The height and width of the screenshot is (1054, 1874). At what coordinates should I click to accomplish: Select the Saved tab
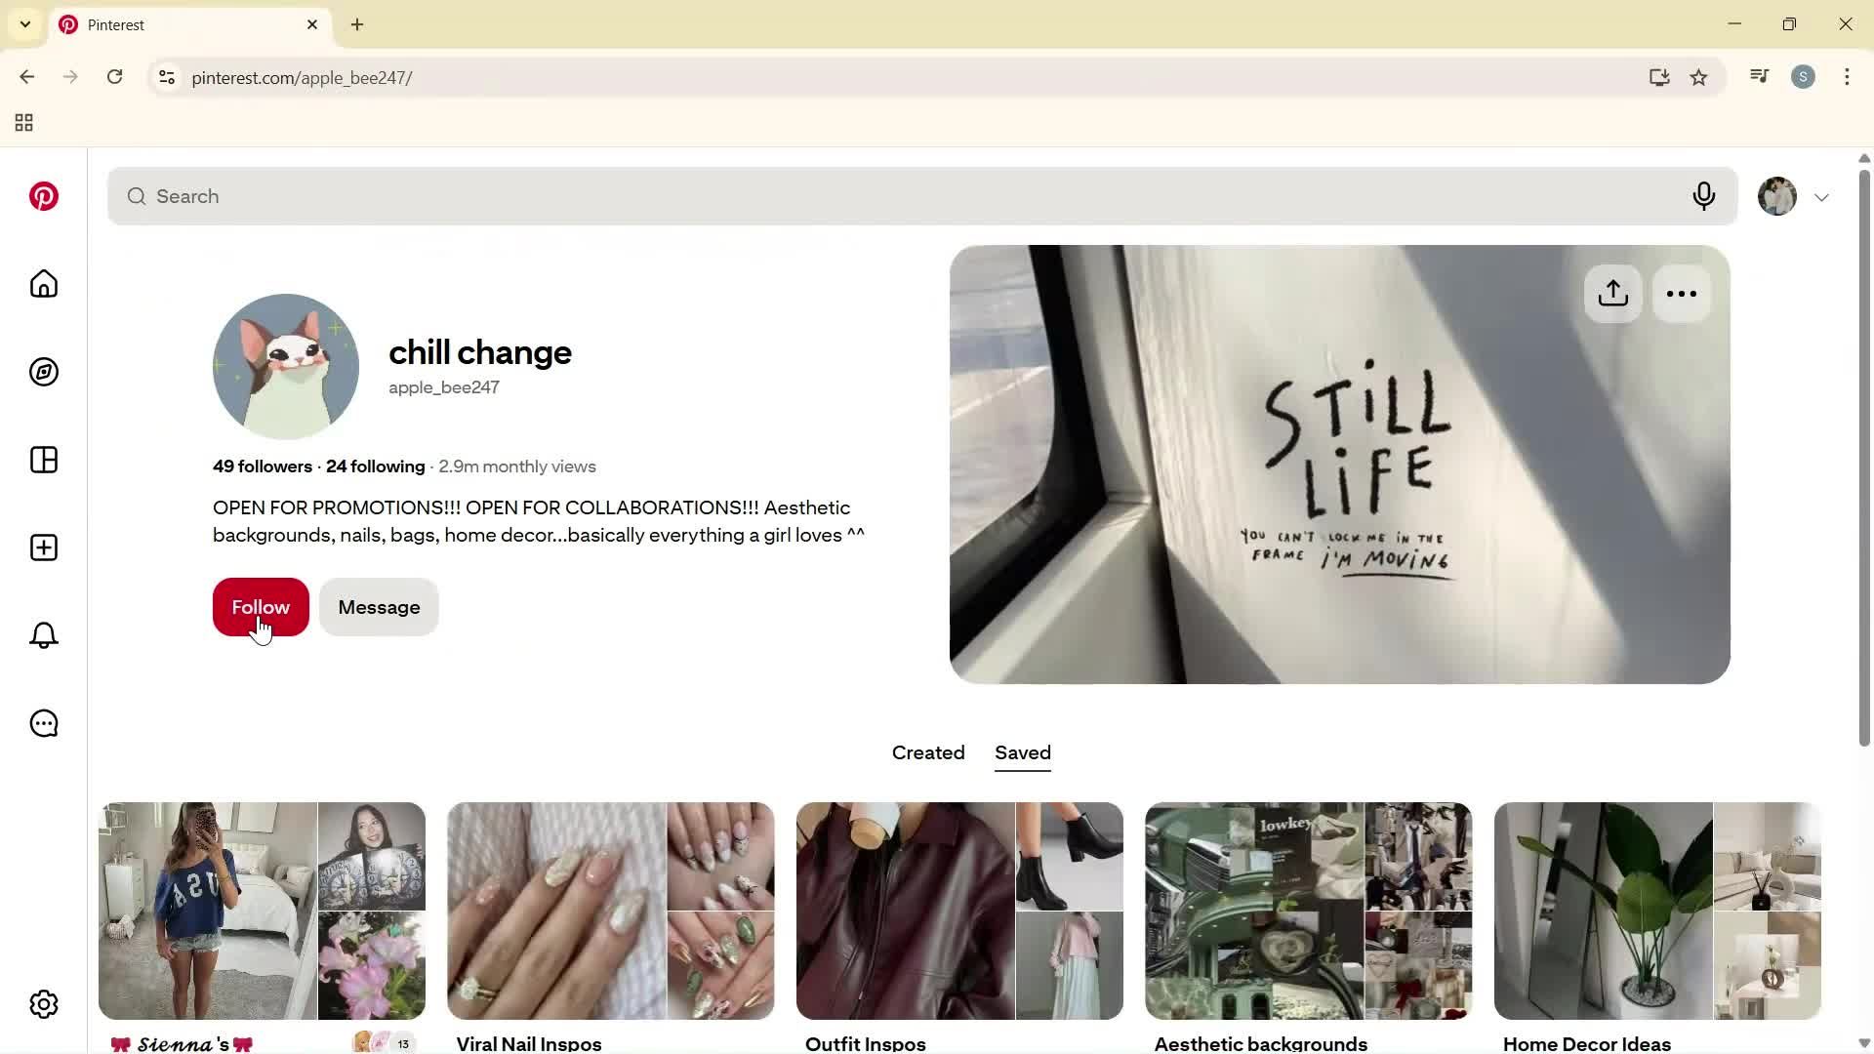1023,752
